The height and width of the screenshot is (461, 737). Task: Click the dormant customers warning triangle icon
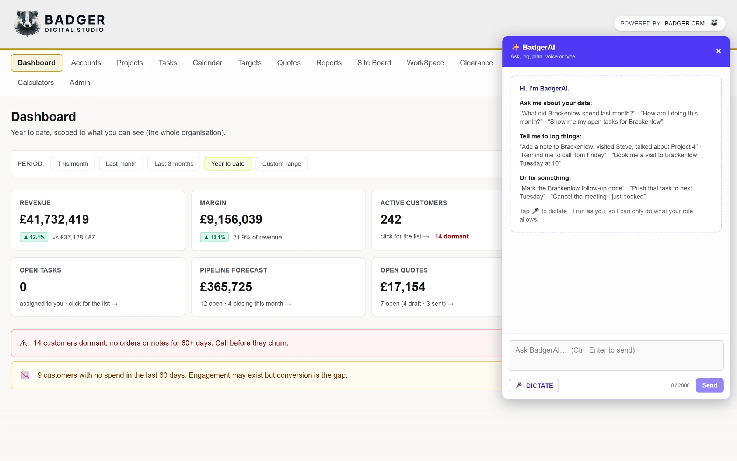pyautogui.click(x=23, y=343)
